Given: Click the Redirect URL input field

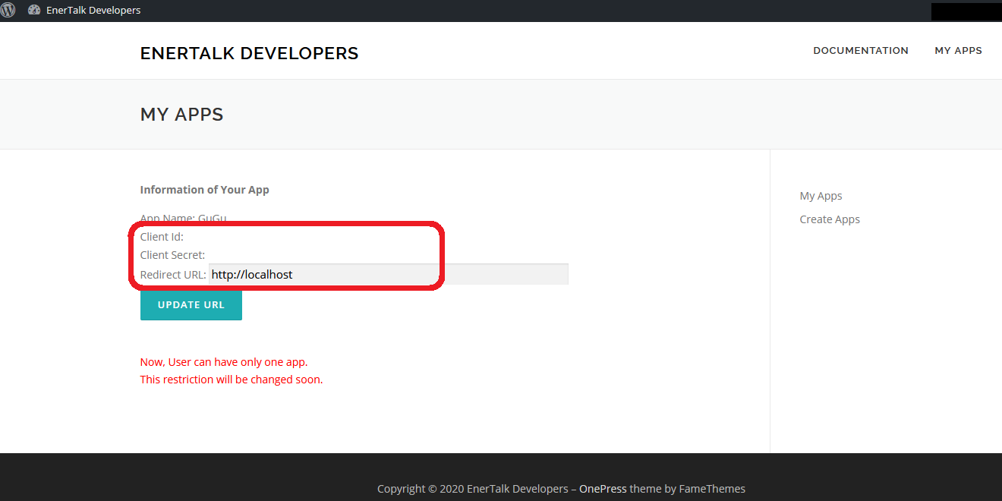Looking at the screenshot, I should point(389,274).
